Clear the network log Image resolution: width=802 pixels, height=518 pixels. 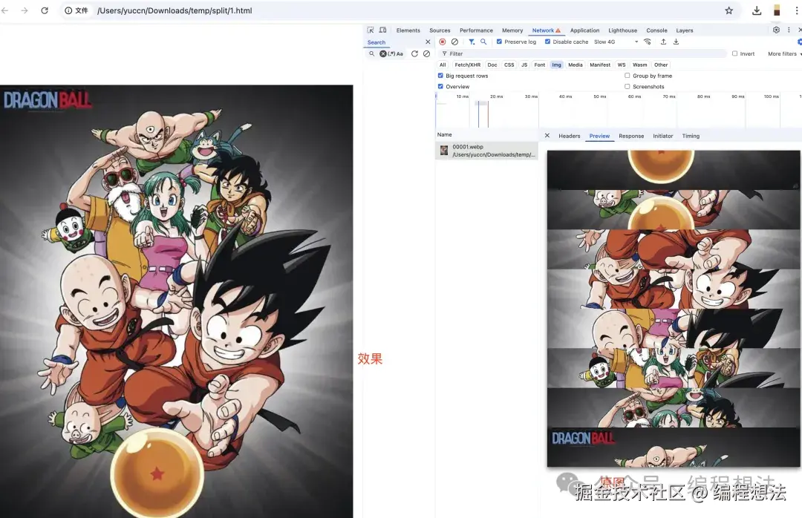(454, 42)
